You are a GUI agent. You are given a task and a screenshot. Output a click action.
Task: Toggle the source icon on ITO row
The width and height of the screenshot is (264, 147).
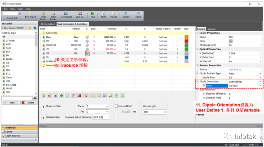pyautogui.click(x=87, y=41)
